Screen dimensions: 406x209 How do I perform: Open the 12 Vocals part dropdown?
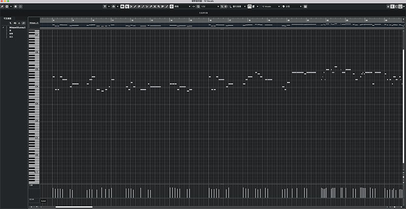click(271, 7)
